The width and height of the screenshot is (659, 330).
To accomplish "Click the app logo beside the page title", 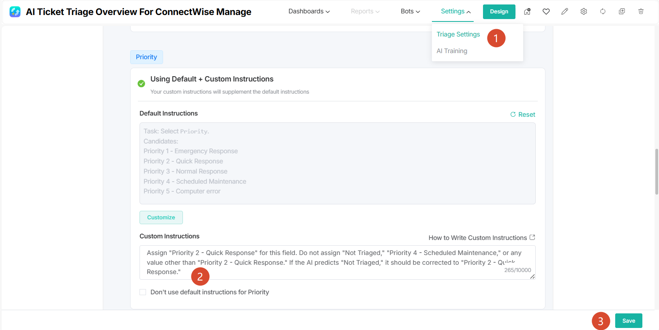I will [x=15, y=12].
